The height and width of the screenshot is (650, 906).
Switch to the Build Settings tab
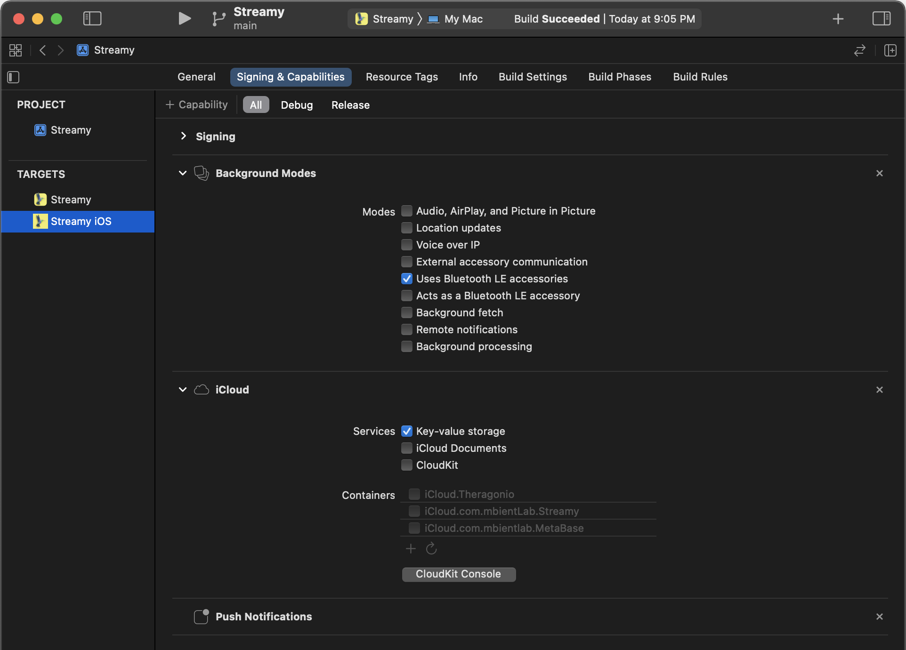(533, 76)
